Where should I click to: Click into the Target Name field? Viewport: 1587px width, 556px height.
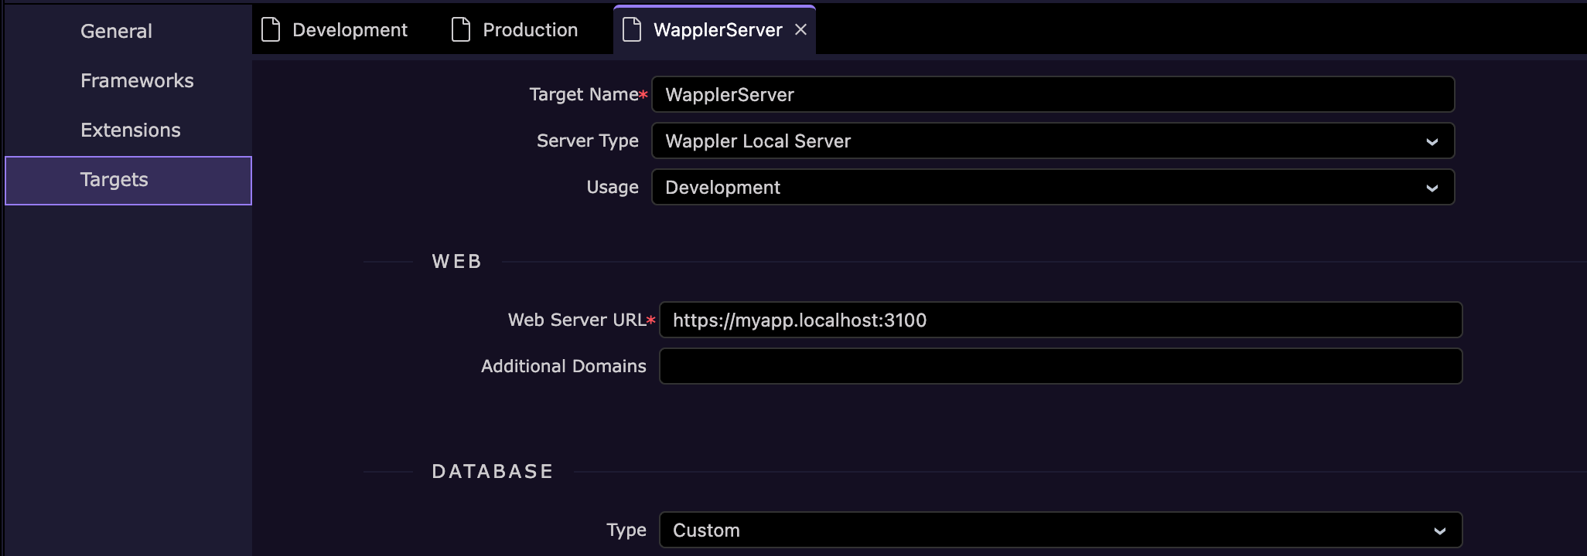(1052, 94)
